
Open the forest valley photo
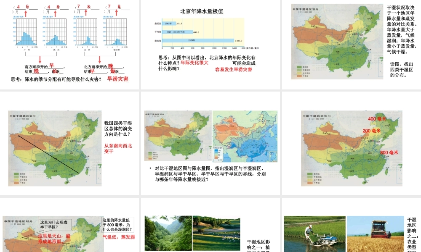pyautogui.click(x=168, y=233)
